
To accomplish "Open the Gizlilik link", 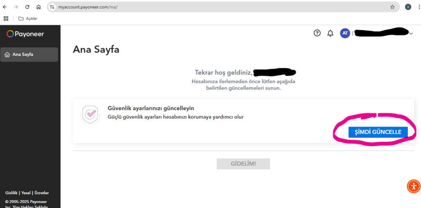I will click(x=11, y=193).
